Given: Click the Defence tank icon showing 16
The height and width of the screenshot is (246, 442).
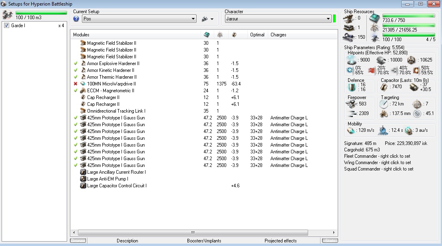Looking at the screenshot, I should coord(352,87).
